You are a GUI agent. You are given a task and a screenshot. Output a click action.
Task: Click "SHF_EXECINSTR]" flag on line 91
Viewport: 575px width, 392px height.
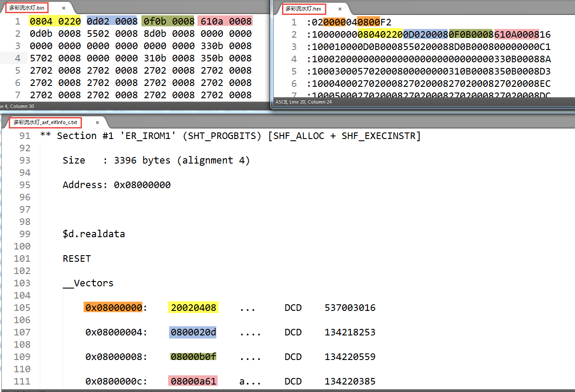(381, 135)
